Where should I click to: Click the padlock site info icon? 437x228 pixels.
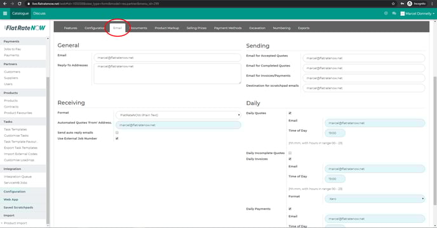28,4
